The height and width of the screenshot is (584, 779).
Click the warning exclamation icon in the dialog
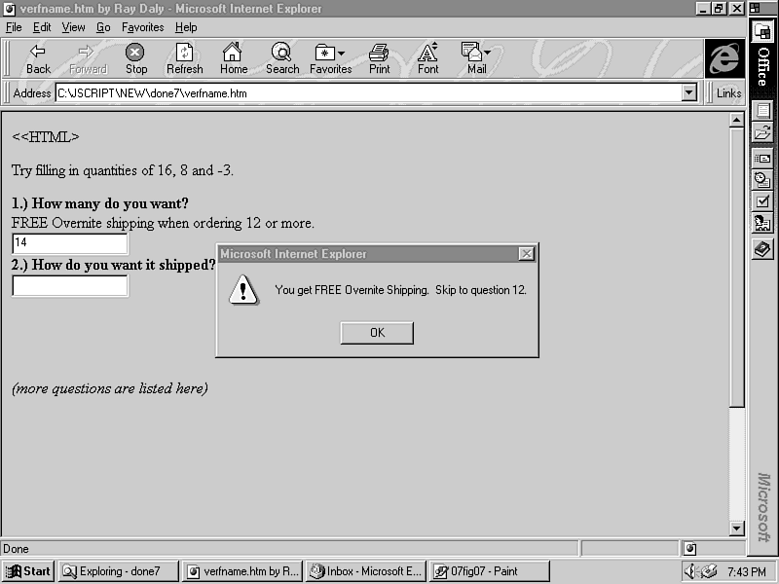(242, 290)
